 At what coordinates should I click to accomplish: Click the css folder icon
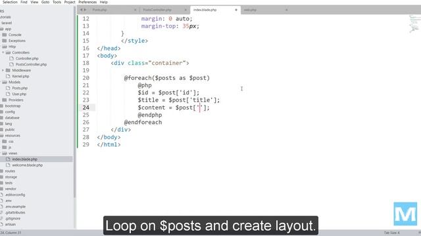tap(5, 142)
